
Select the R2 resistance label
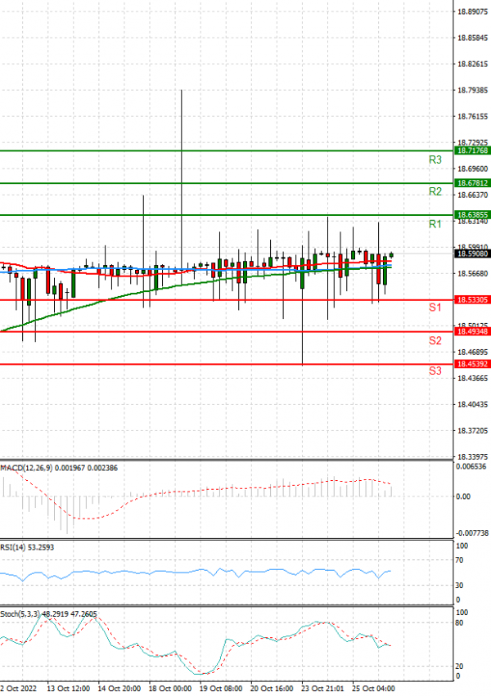435,191
